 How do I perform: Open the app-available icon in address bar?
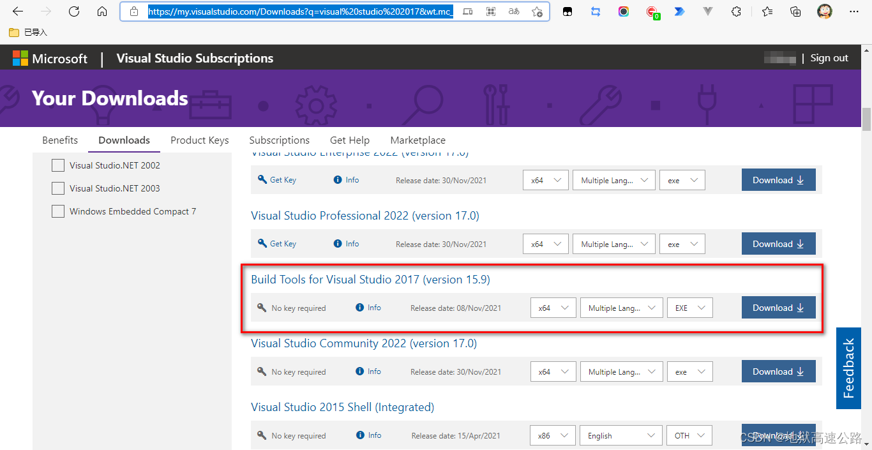pos(468,11)
